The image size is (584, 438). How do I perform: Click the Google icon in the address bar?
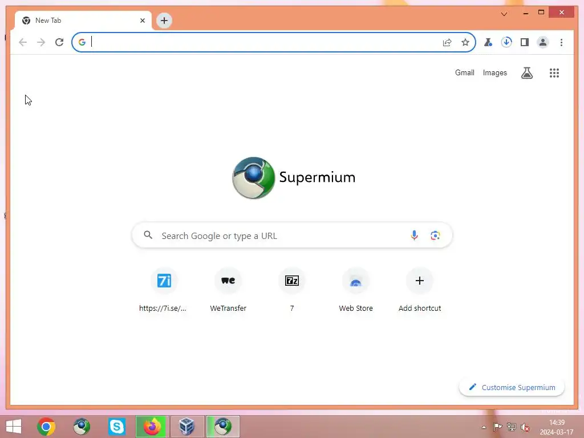(82, 42)
